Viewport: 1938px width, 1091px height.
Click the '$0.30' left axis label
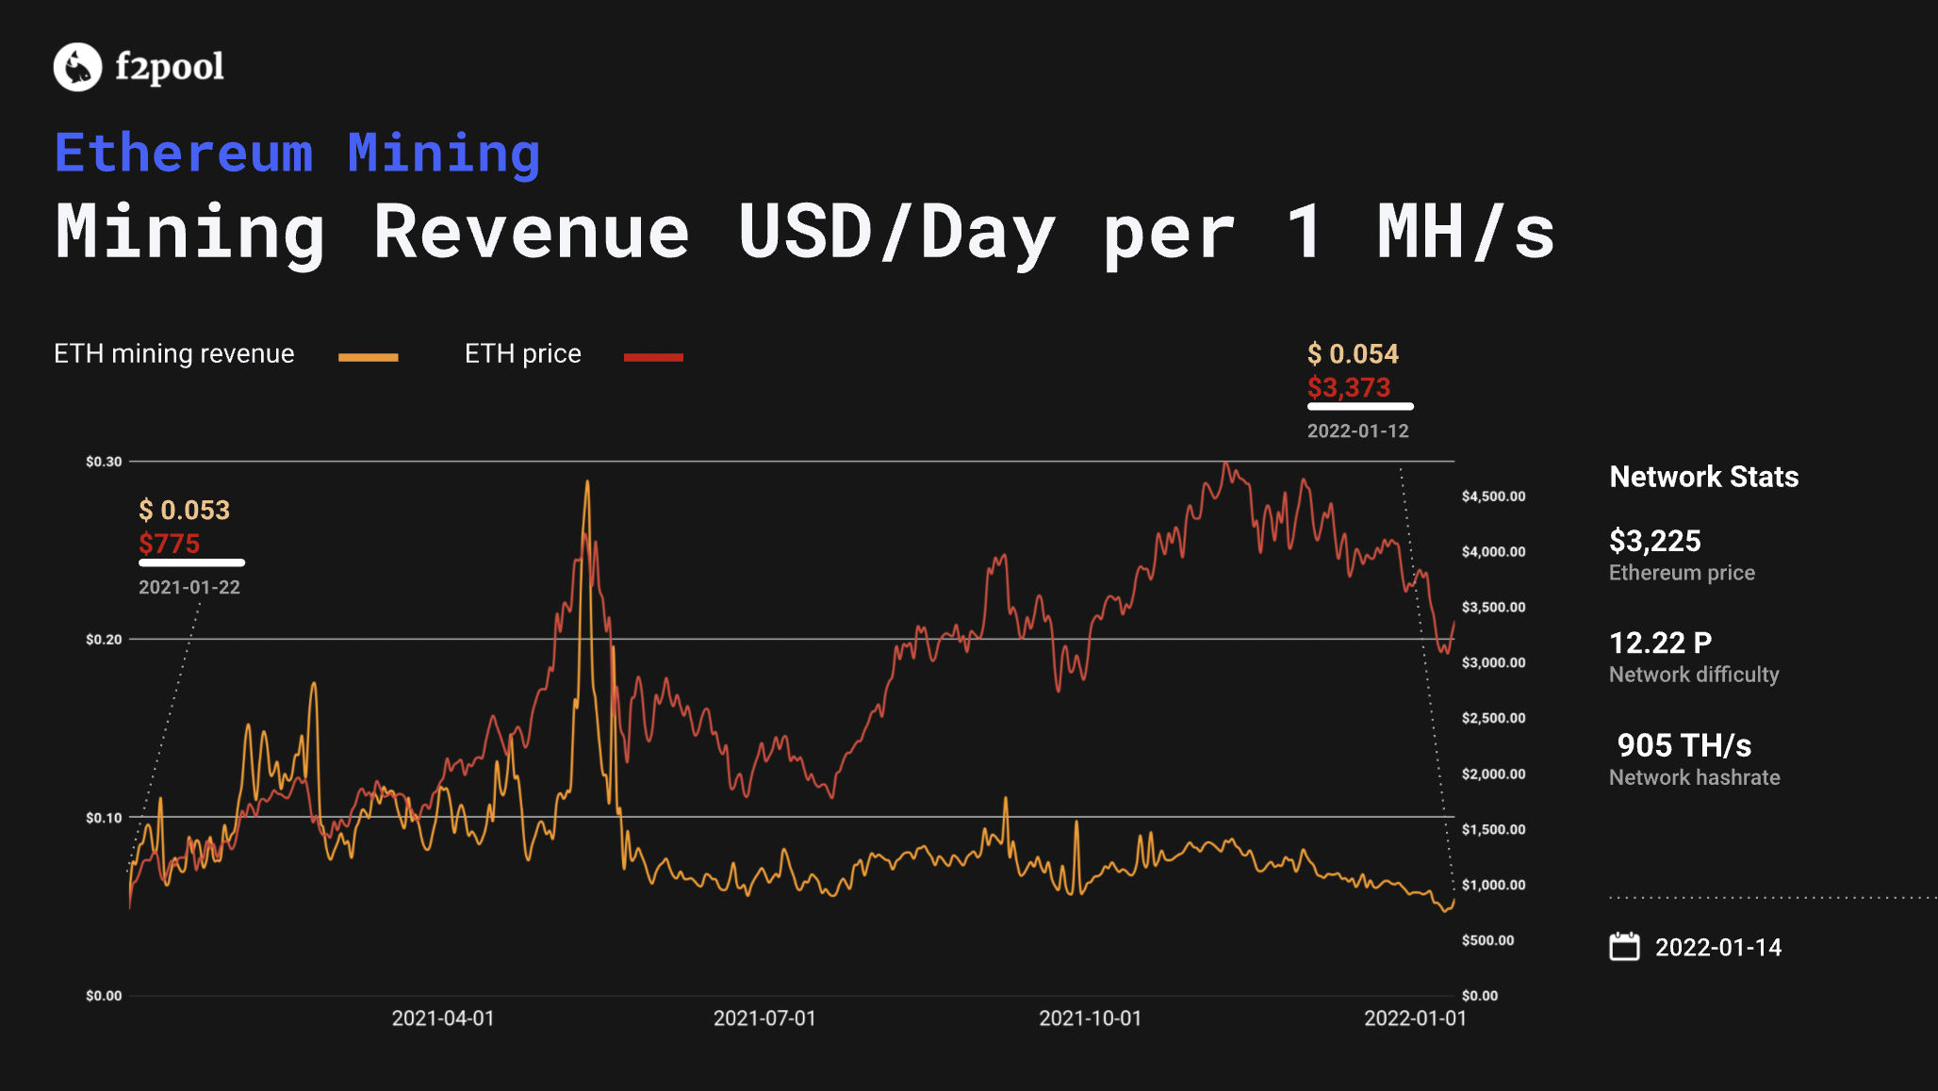pos(104,462)
